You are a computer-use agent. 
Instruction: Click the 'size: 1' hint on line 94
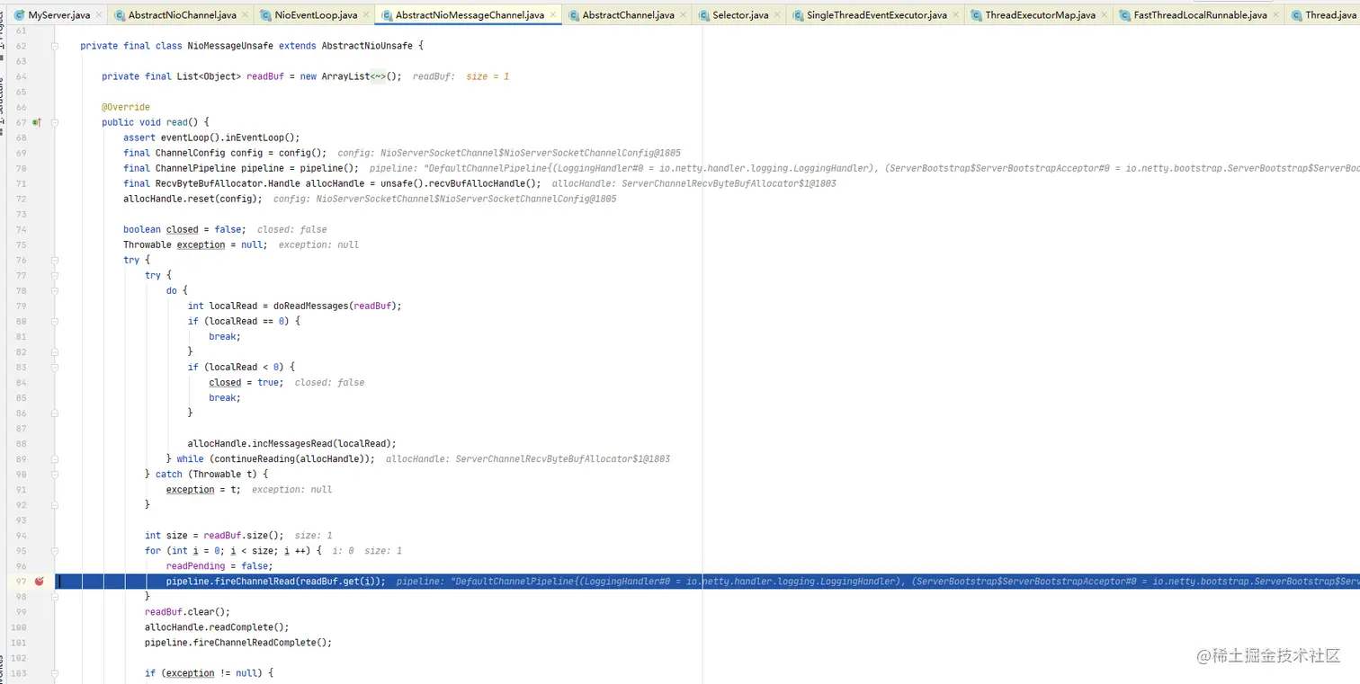tap(313, 535)
